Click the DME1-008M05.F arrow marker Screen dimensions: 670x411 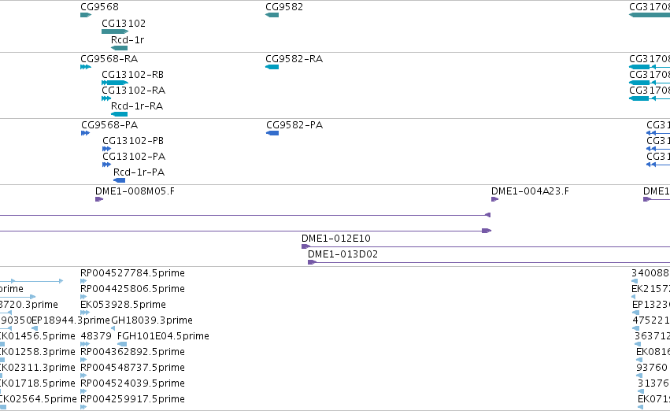point(99,199)
